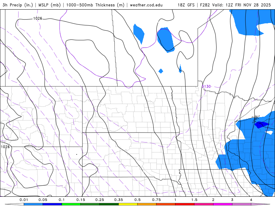Image resolution: width=275 pixels, height=206 pixels.
Task: Click 'Valid: 12Z FRI NOV 28 2025' timestamp
Action: coord(242,5)
